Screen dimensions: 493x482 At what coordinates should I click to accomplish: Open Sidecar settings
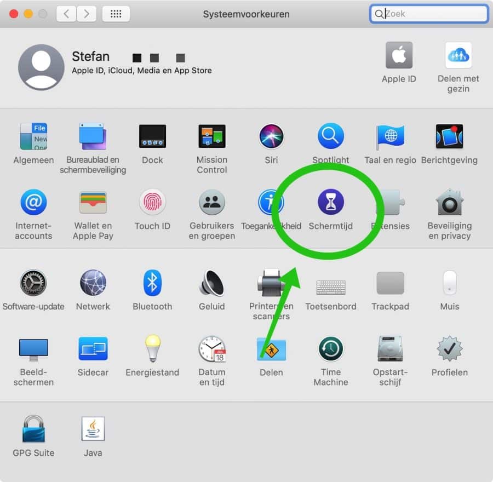tap(93, 348)
